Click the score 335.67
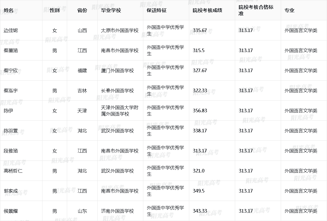 pos(200,31)
